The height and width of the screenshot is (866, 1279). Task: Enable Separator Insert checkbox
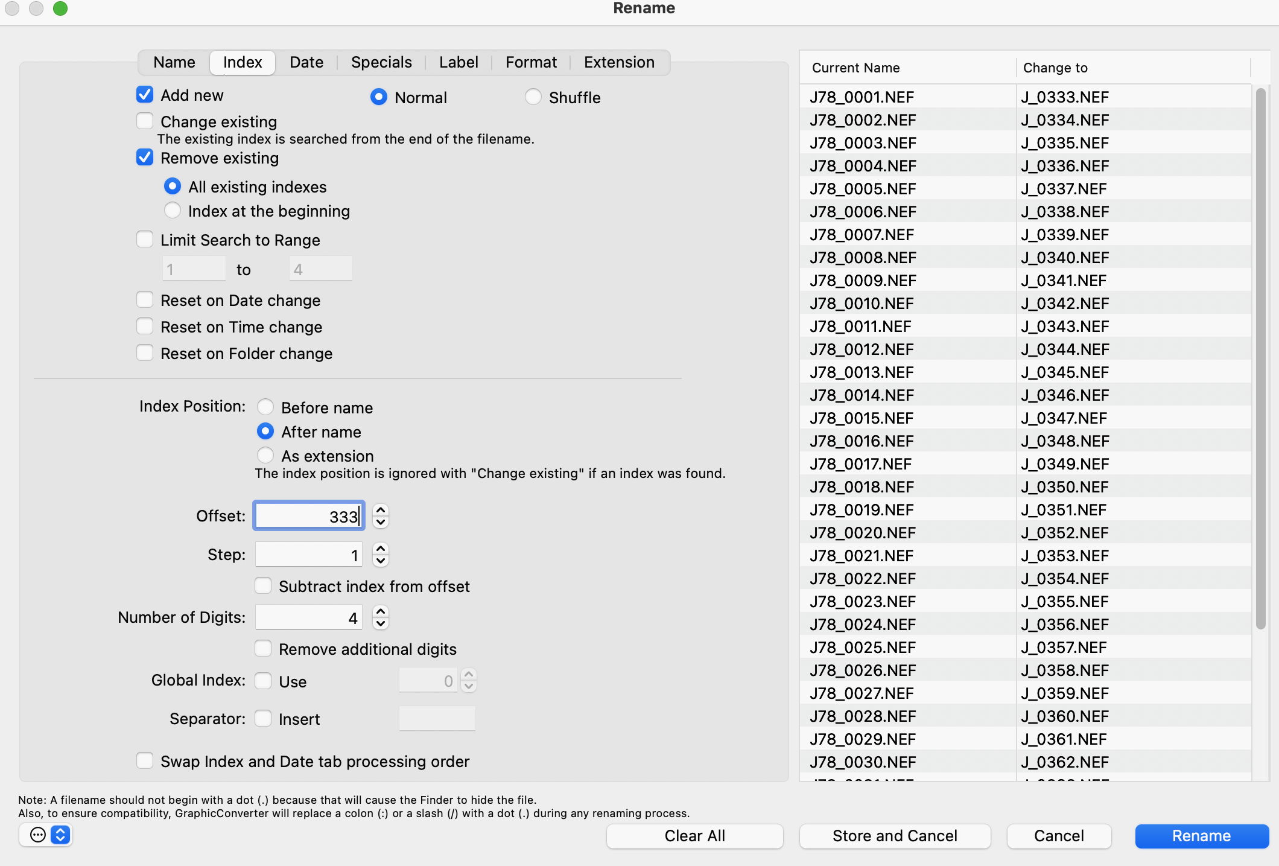coord(262,719)
